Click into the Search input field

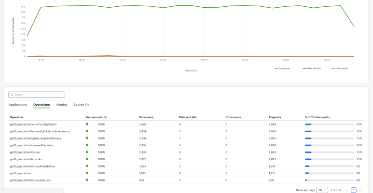(x=39, y=95)
